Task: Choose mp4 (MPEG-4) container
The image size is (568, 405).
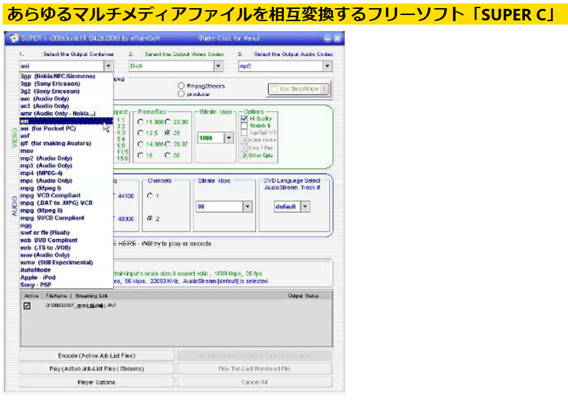Action: [42, 173]
